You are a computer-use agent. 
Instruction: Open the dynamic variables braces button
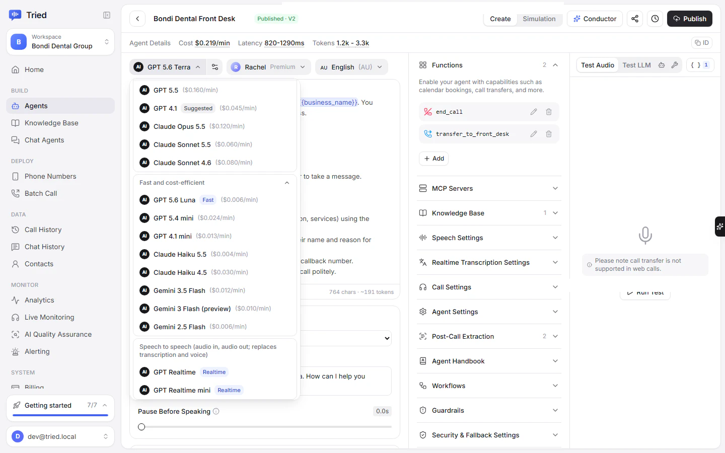click(700, 65)
